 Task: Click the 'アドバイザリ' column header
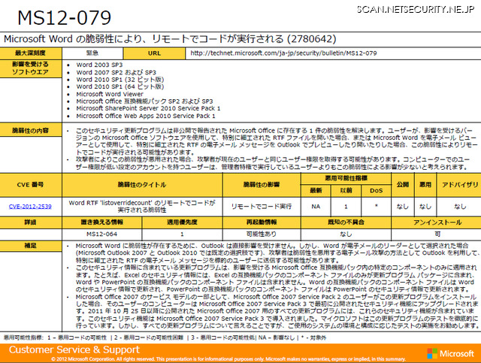tap(459, 185)
